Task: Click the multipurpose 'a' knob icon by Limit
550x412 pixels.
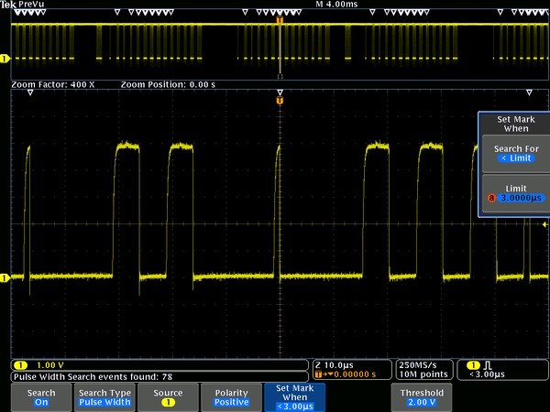Action: (x=491, y=198)
